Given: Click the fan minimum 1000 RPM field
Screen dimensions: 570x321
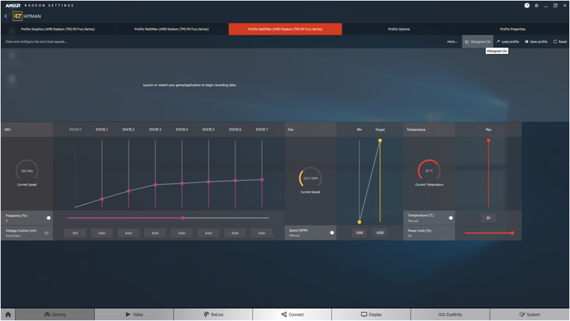Looking at the screenshot, I should click(359, 233).
